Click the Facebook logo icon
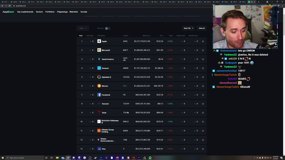285x160 pixels. pyautogui.click(x=99, y=95)
